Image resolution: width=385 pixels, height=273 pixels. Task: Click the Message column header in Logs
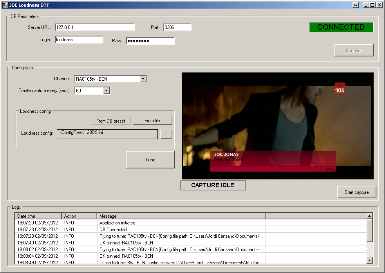pyautogui.click(x=181, y=216)
